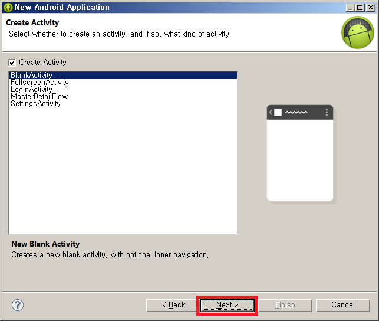
Task: Click the Finish button
Action: pyautogui.click(x=285, y=305)
